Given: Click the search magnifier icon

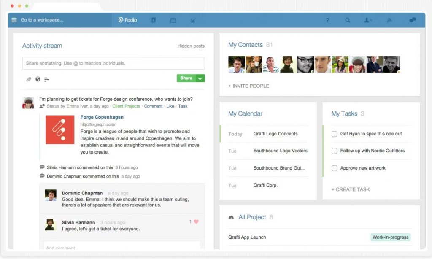Looking at the screenshot, I should point(348,20).
